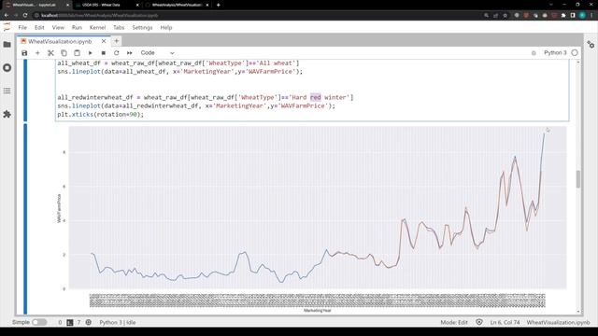598x336 pixels.
Task: Open the File Browser sidebar folder icon
Action: coord(7,45)
